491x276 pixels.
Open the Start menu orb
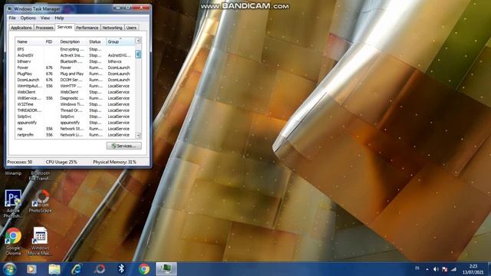(10, 269)
